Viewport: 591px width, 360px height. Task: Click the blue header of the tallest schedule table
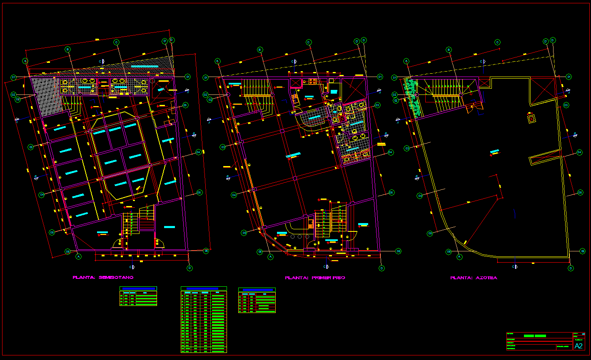click(203, 288)
